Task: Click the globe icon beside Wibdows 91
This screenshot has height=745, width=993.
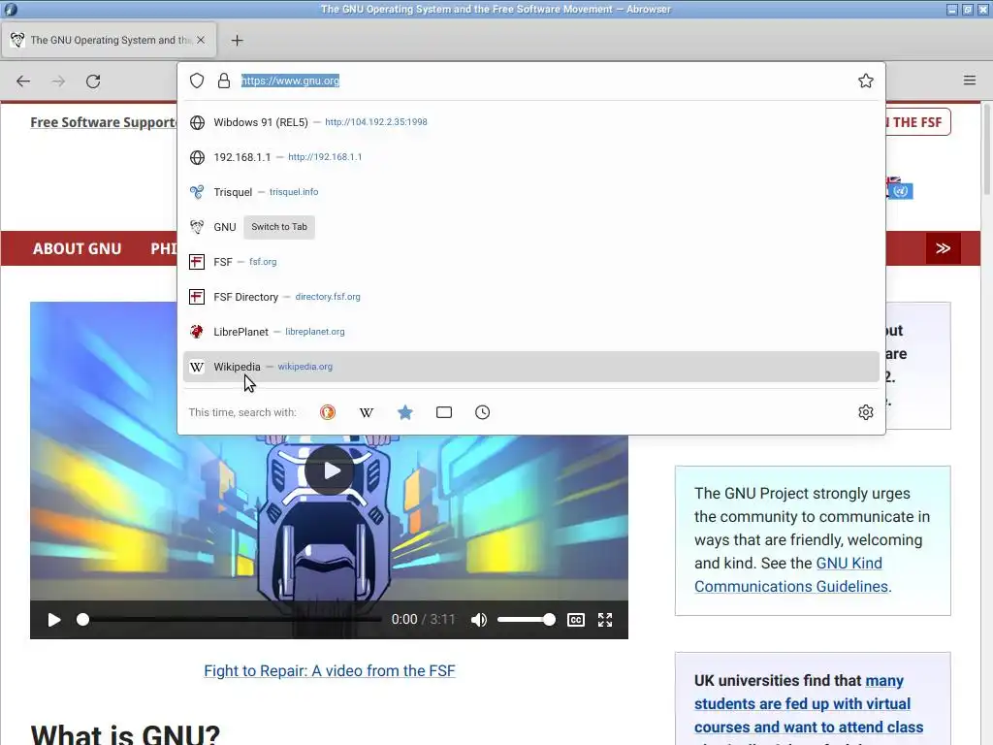Action: [x=197, y=122]
